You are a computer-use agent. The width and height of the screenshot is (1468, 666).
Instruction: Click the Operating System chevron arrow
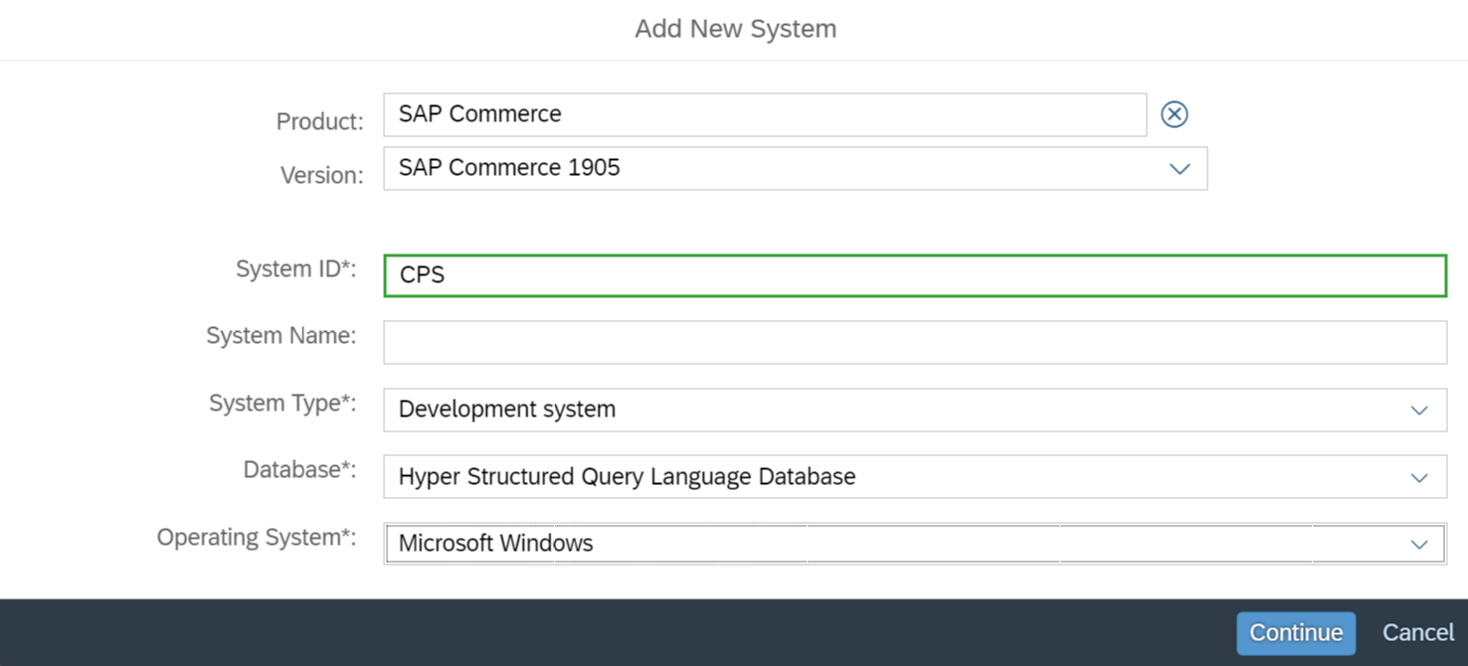pos(1419,545)
